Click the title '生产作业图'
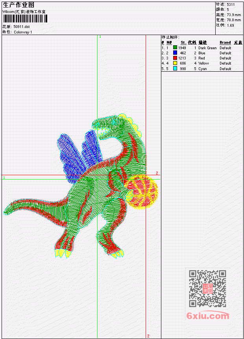The width and height of the screenshot is (244, 339). (18, 5)
